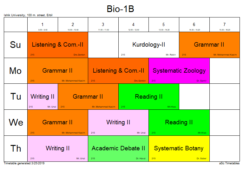This screenshot has width=244, height=170.
Task: Click the period 7 column header
Action: tap(224, 25)
